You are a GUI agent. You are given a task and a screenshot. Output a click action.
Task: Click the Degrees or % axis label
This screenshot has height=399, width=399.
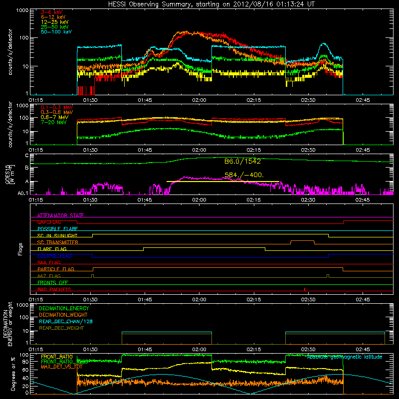13,374
